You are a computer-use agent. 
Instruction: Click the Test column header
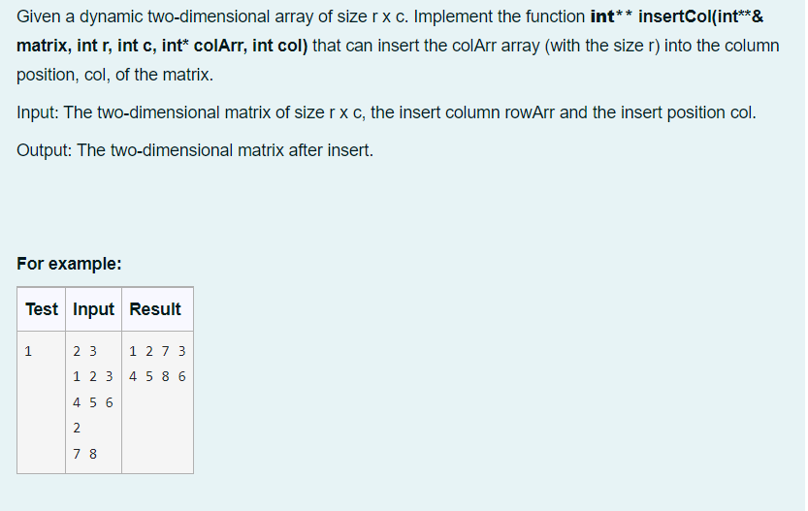(x=41, y=309)
